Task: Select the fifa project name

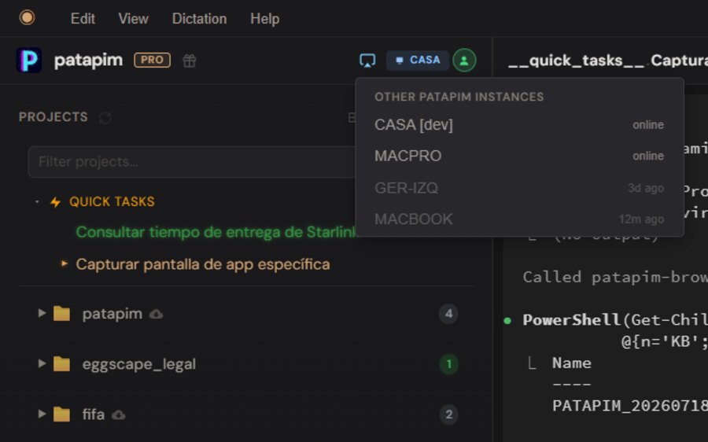Action: (x=94, y=414)
